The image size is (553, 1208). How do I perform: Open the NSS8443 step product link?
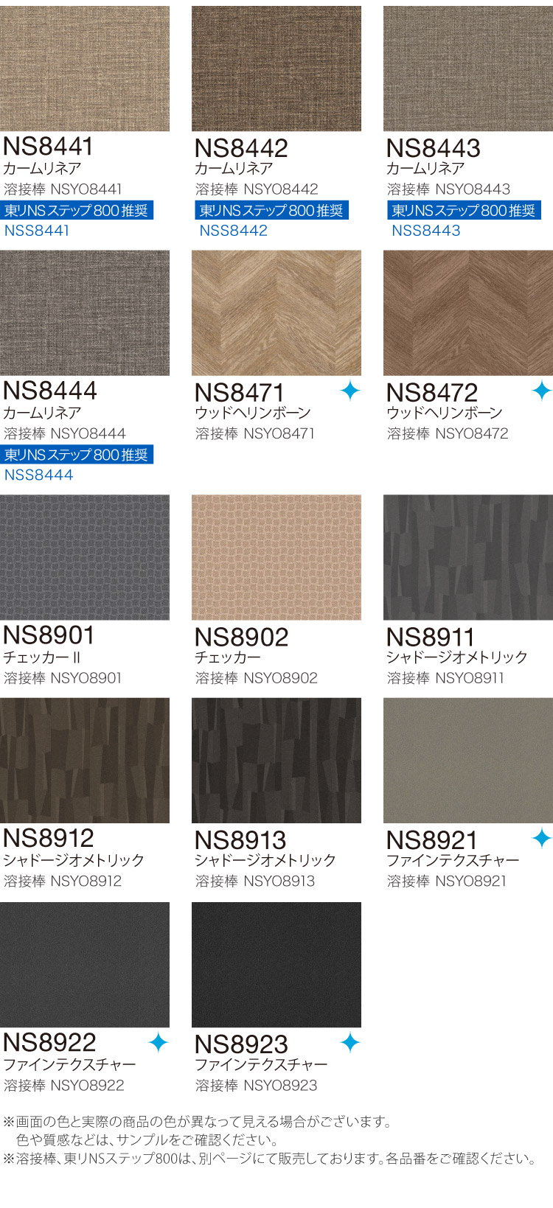point(426,231)
